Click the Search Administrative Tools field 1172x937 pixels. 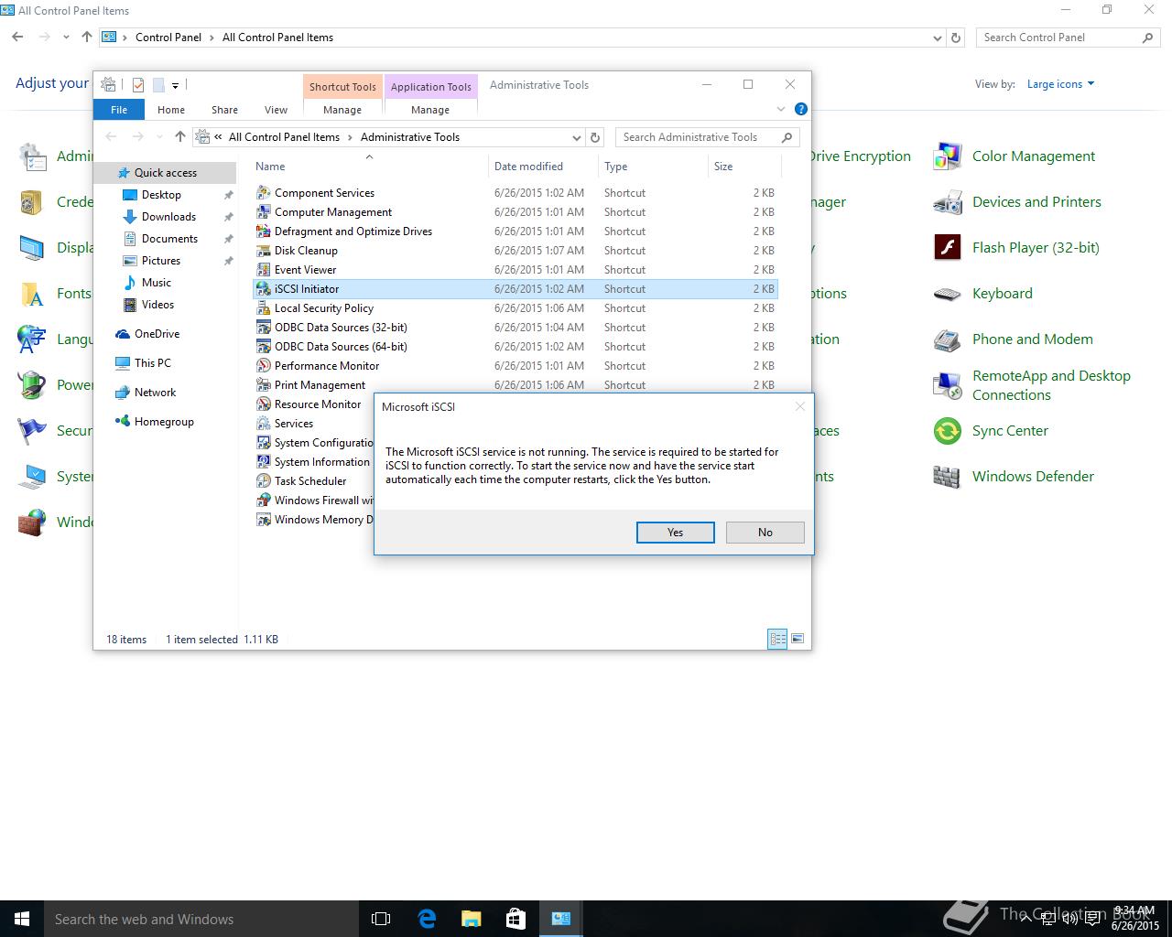click(708, 137)
